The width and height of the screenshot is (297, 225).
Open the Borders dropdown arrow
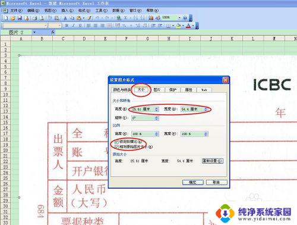pos(173,26)
